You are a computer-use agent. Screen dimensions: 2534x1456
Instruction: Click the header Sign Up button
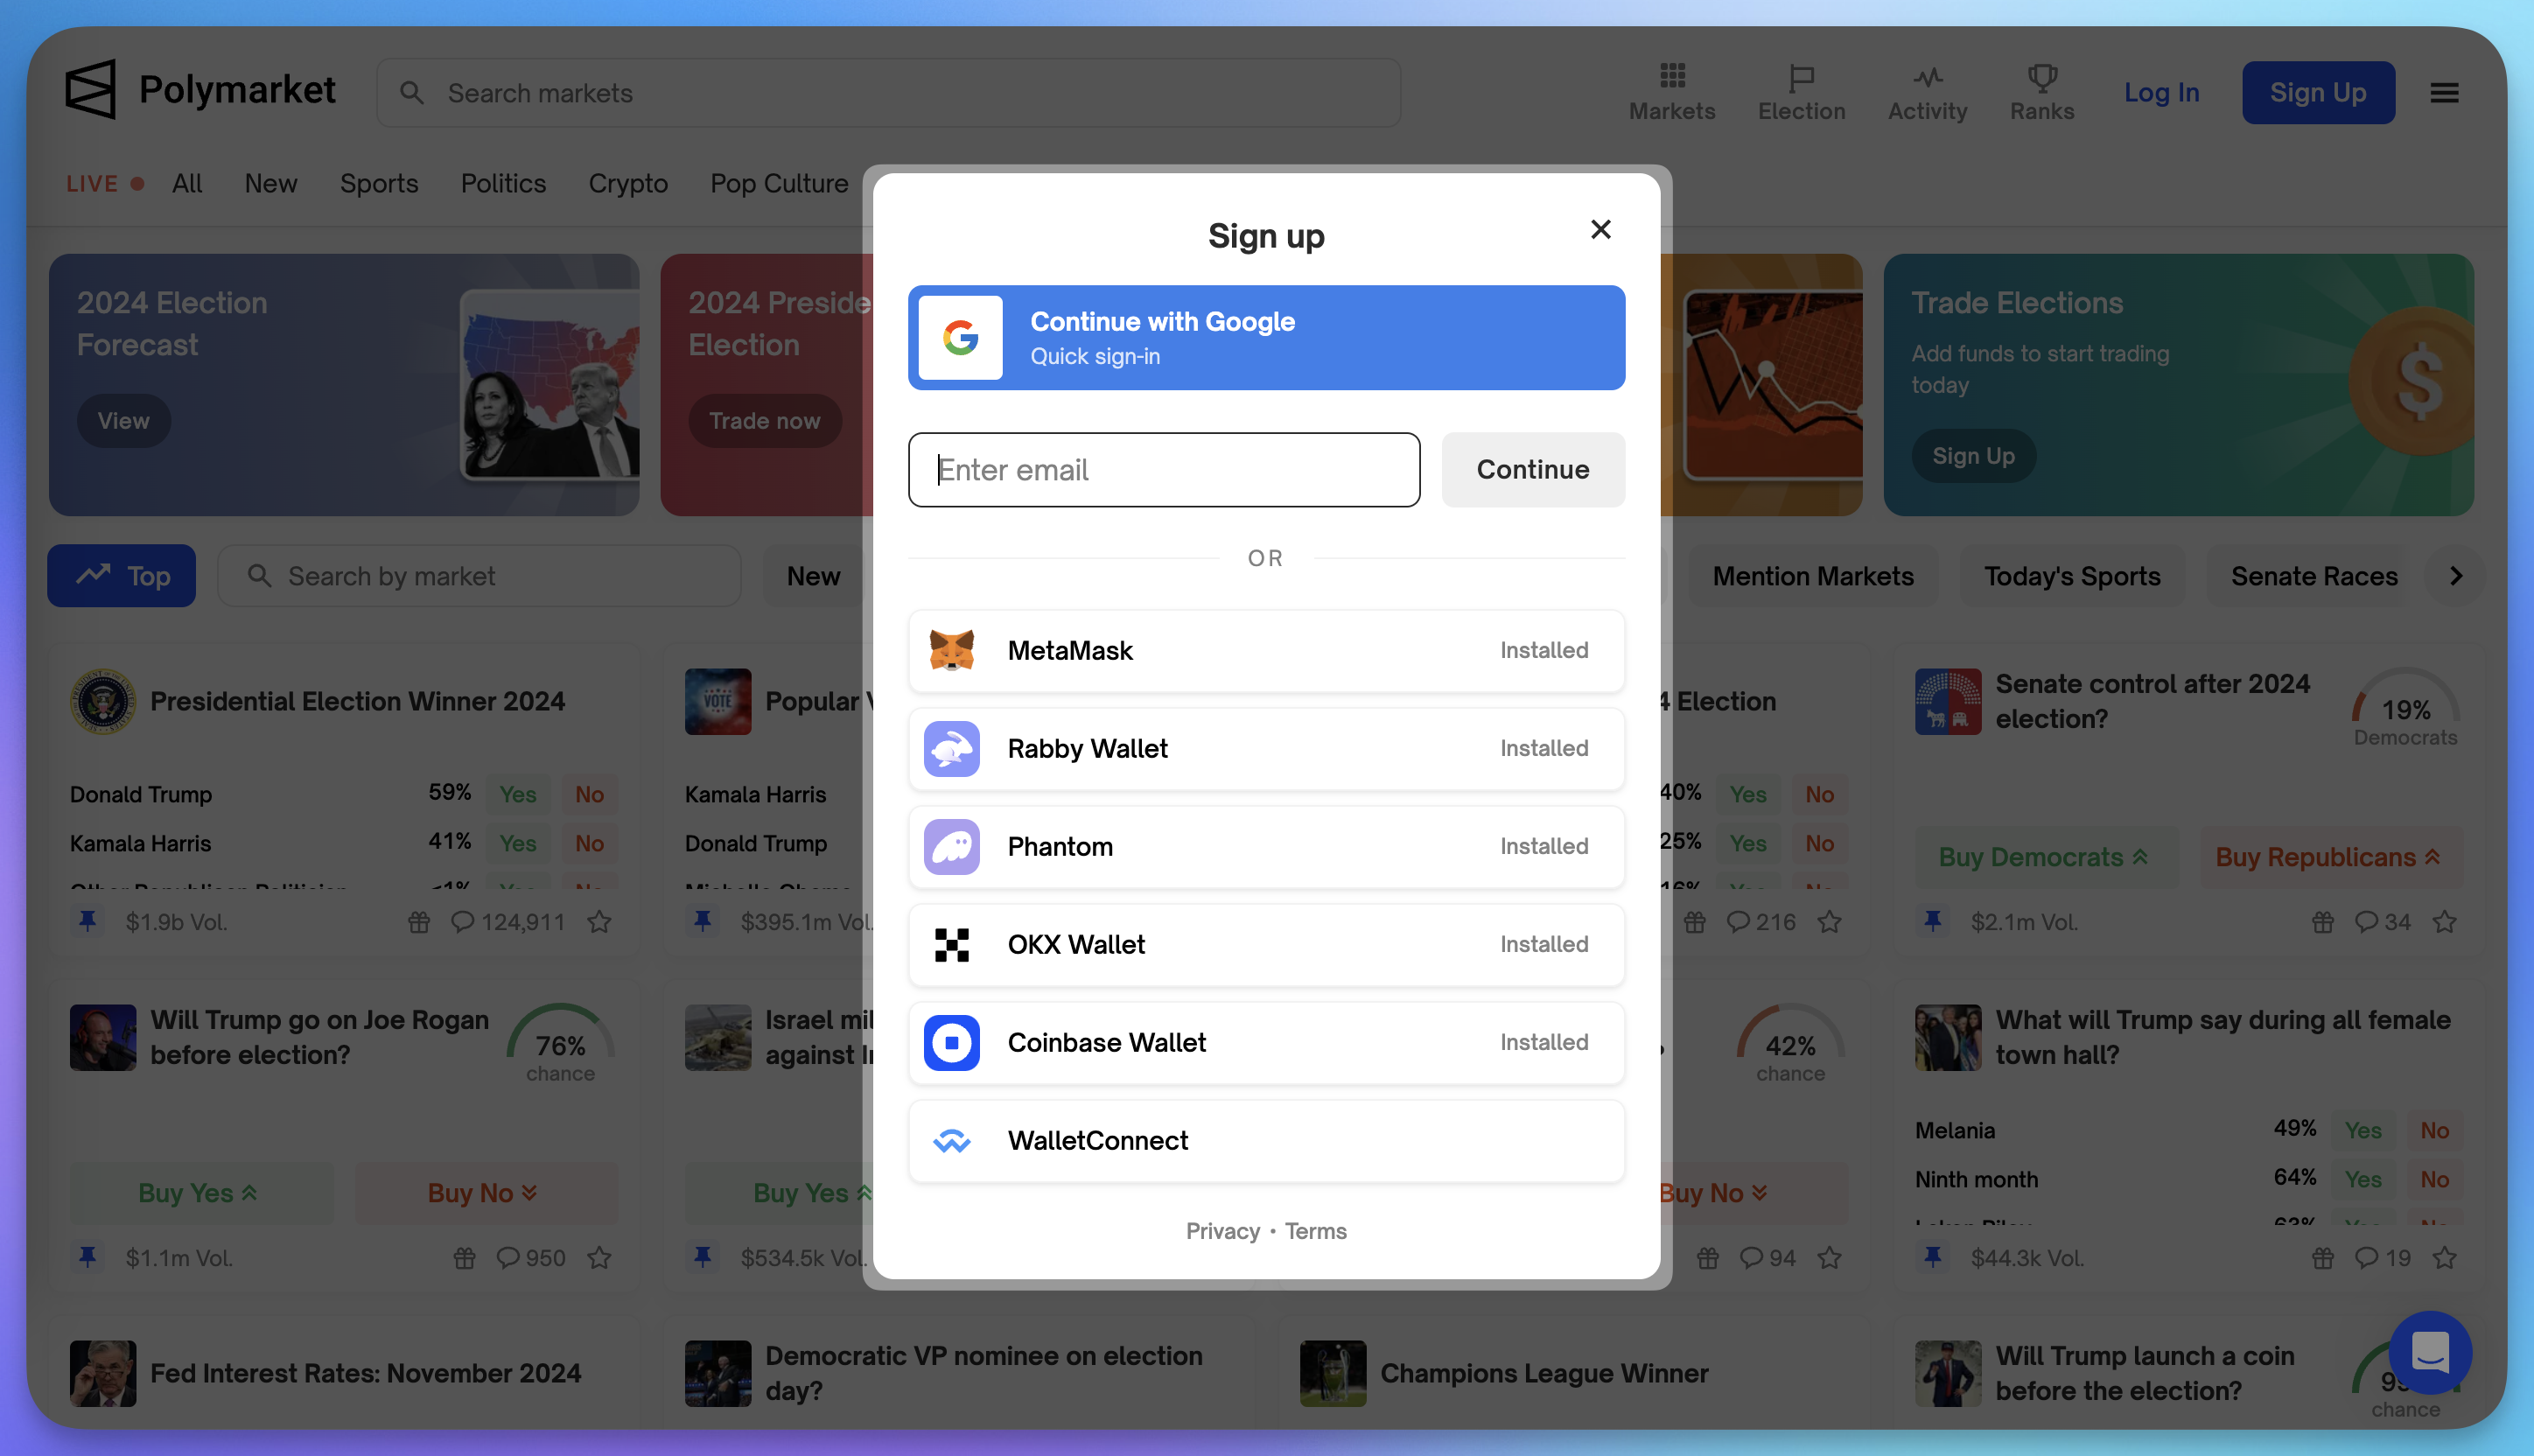[2318, 92]
